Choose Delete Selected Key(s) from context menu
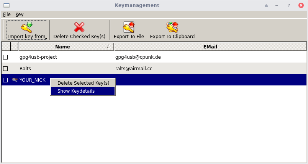This screenshot has width=308, height=164. point(83,83)
